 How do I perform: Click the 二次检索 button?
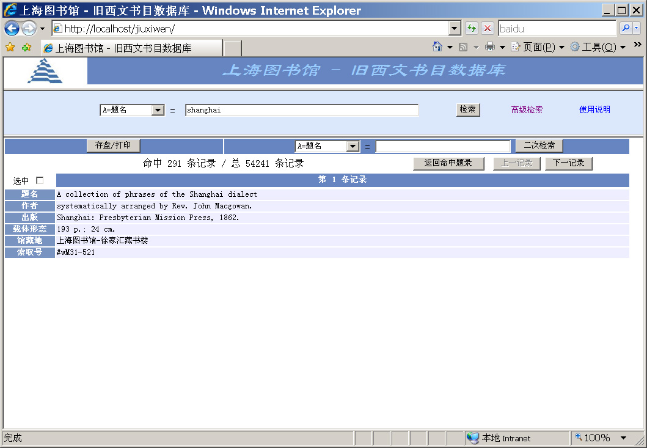(x=539, y=145)
